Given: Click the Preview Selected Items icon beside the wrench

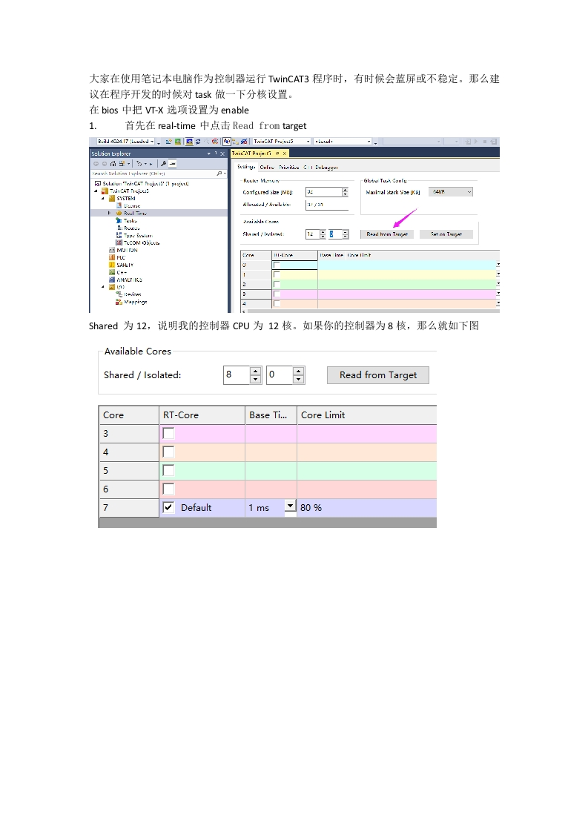Looking at the screenshot, I should 172,163.
